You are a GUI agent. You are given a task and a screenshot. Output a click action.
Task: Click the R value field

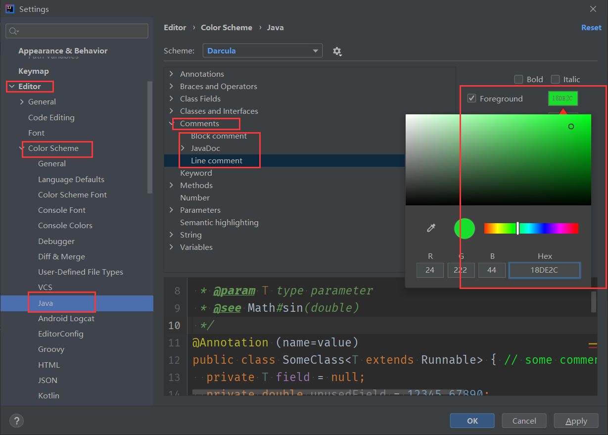(x=430, y=270)
